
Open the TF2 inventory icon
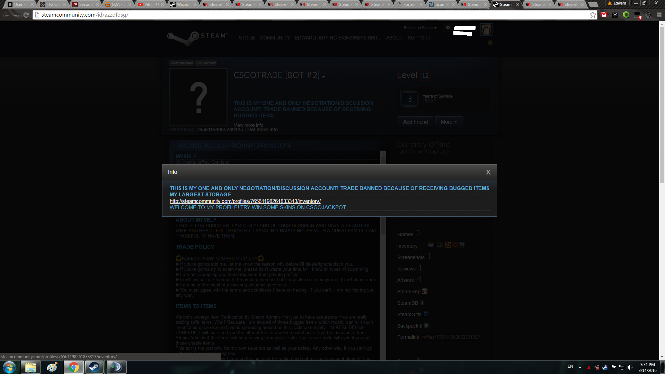(x=448, y=245)
